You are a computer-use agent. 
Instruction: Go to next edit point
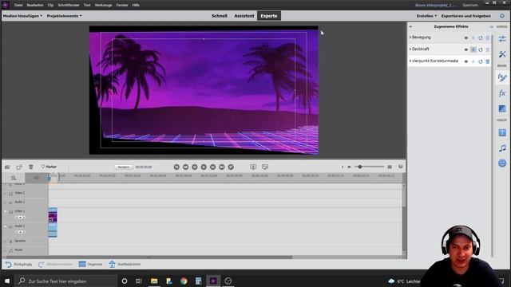(231, 167)
